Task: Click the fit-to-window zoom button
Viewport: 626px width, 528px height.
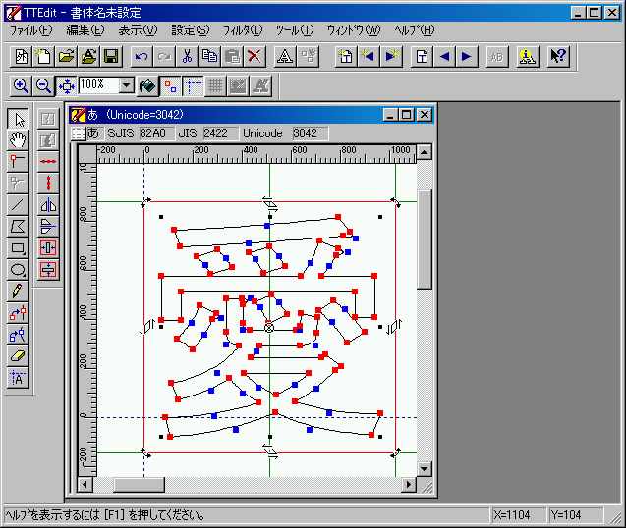Action: (66, 85)
